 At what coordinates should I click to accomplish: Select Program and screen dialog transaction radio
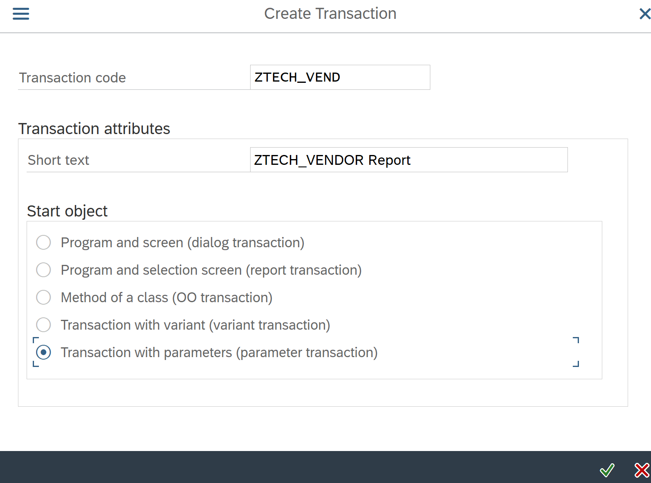(43, 242)
